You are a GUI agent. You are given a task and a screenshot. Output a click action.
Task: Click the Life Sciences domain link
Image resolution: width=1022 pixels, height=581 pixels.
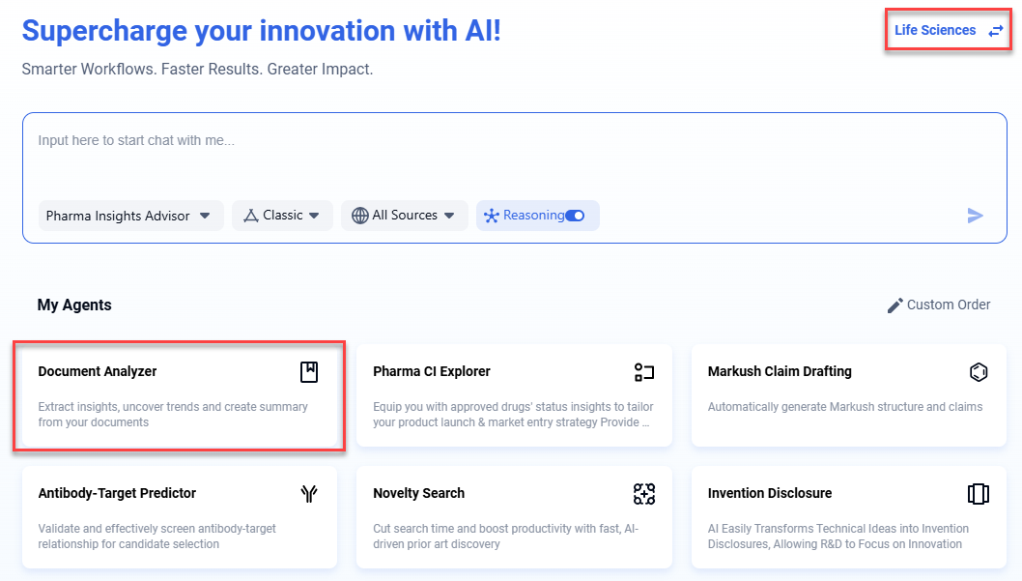pos(935,31)
